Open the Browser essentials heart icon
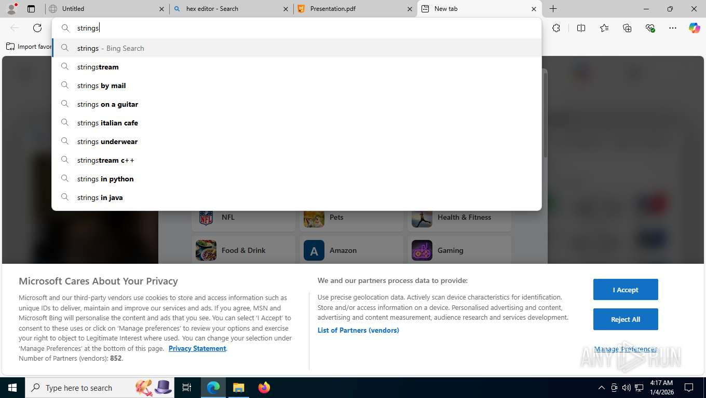This screenshot has width=706, height=398. click(x=650, y=28)
